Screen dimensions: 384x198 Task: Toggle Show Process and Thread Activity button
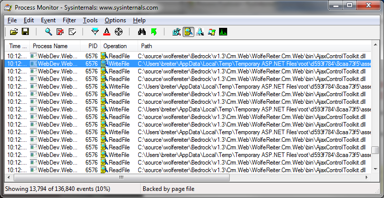[x=211, y=32]
